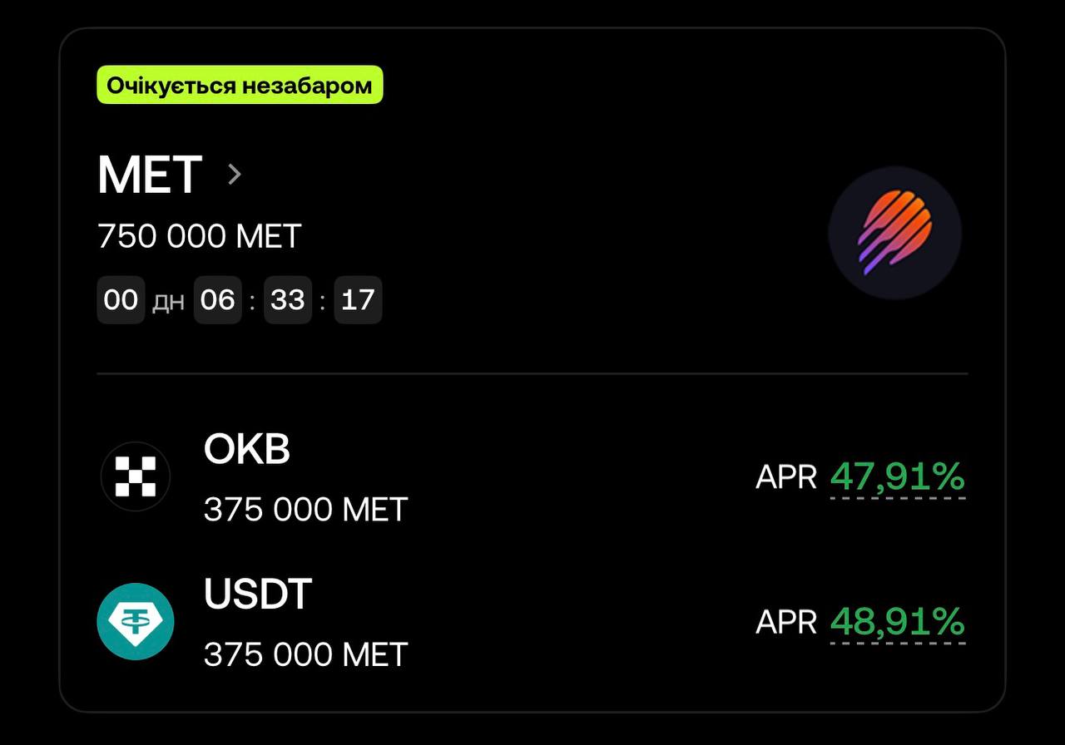Click the 750 000 MET total amount

pyautogui.click(x=199, y=237)
